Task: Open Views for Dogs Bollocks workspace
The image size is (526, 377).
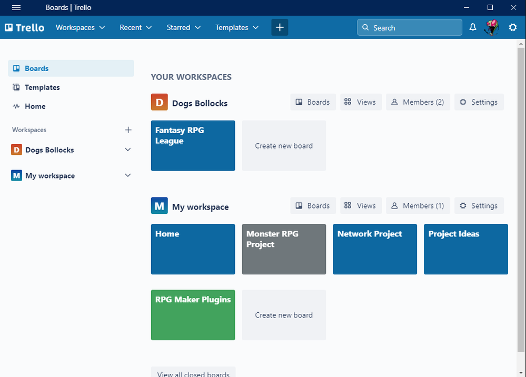Action: pyautogui.click(x=361, y=102)
